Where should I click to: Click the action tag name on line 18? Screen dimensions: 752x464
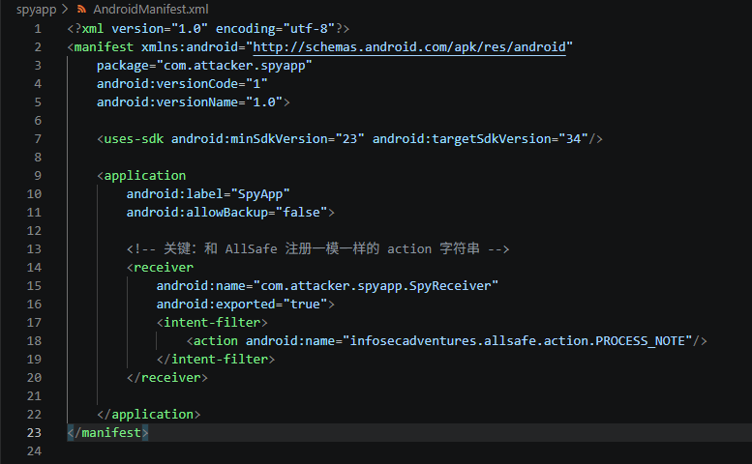[215, 341]
